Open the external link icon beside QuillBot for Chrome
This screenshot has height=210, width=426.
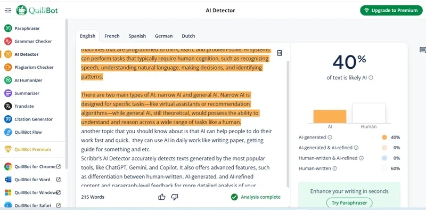click(x=58, y=166)
